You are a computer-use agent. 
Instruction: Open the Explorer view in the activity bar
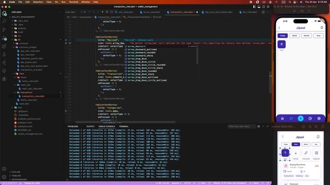pyautogui.click(x=4, y=13)
